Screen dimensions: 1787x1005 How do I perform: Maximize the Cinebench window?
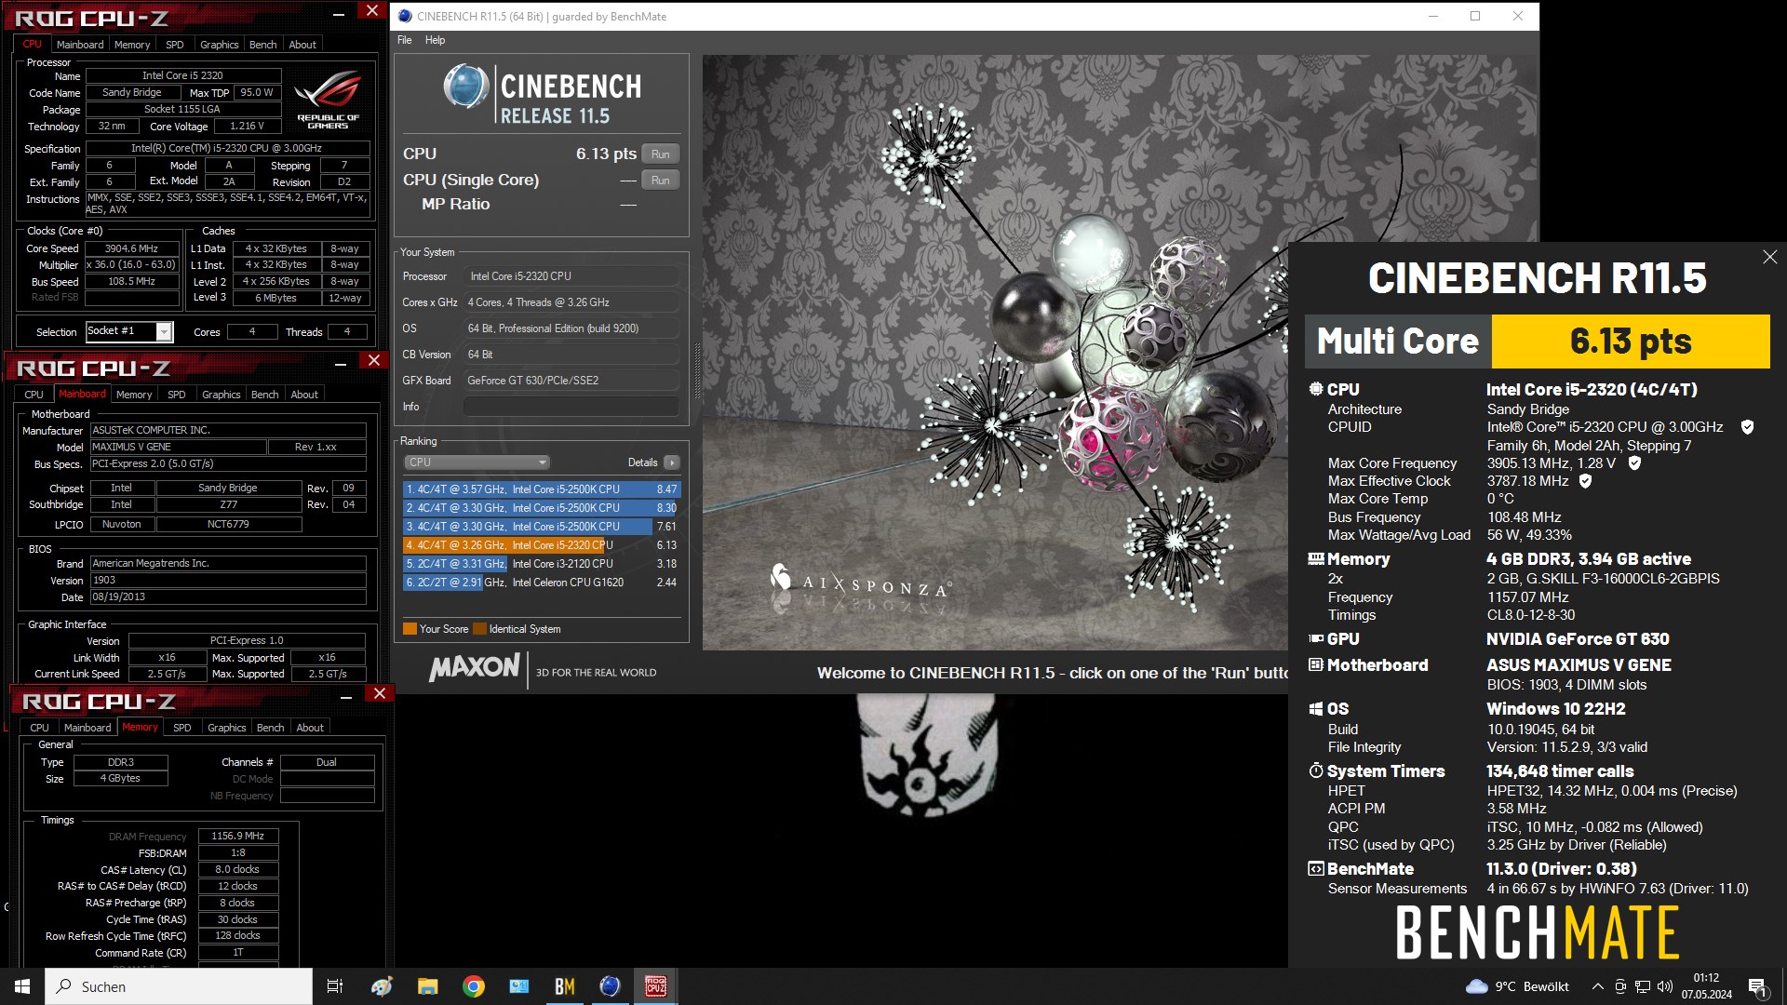pyautogui.click(x=1475, y=16)
